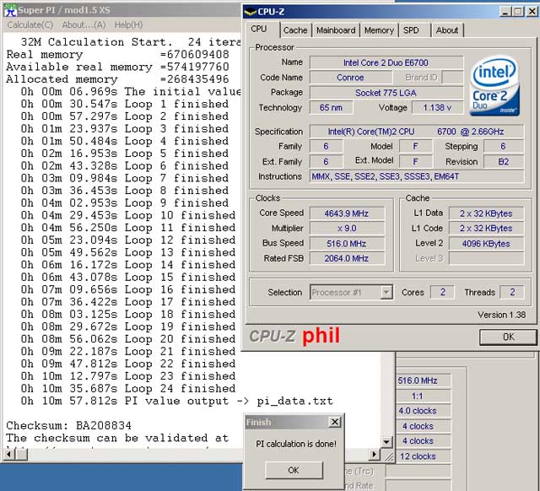Click the horizontal scrollbar right arrow in Super PI
540x491 pixels.
[x=375, y=455]
